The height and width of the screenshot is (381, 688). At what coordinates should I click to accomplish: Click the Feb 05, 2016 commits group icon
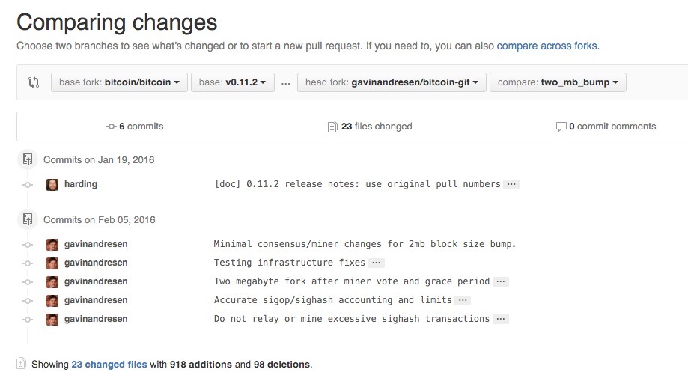tap(28, 219)
